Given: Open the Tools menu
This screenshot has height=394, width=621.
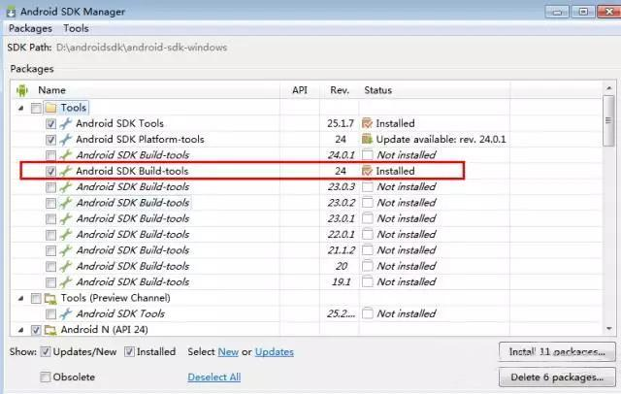Looking at the screenshot, I should click(x=76, y=28).
